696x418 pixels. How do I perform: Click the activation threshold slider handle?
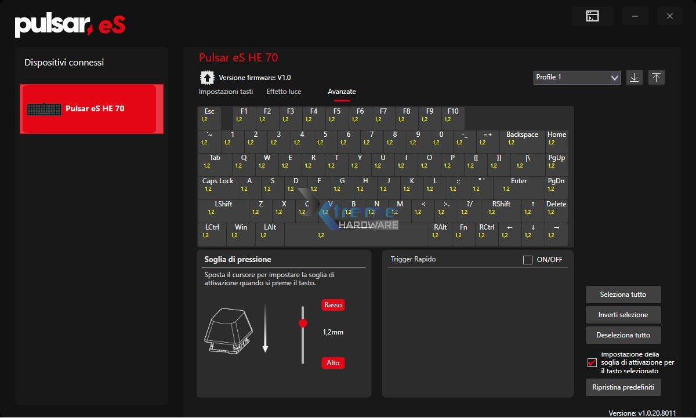point(303,324)
